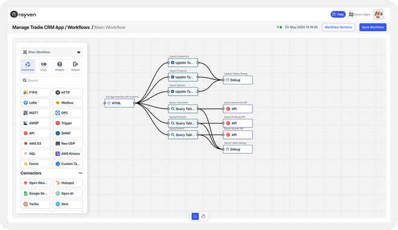Select the AWS Kinesis connector
Viewport: 398px width, 230px height.
coord(68,154)
